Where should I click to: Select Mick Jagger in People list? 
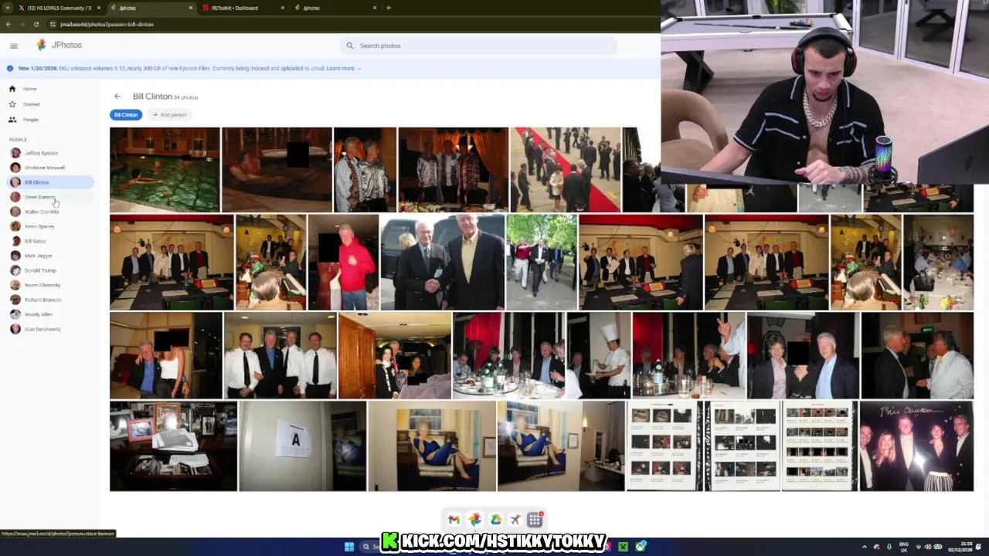pyautogui.click(x=49, y=256)
